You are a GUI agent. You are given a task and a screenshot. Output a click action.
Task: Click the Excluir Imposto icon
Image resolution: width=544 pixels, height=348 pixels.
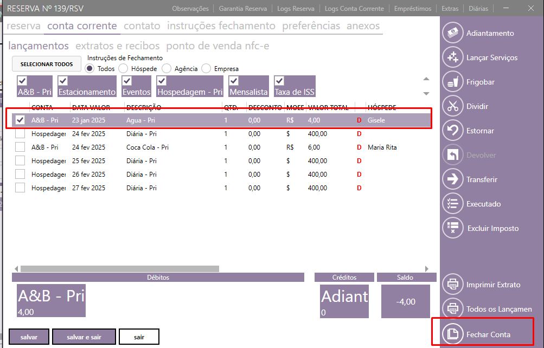click(x=452, y=228)
